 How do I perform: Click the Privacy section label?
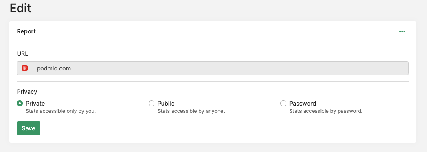[27, 92]
